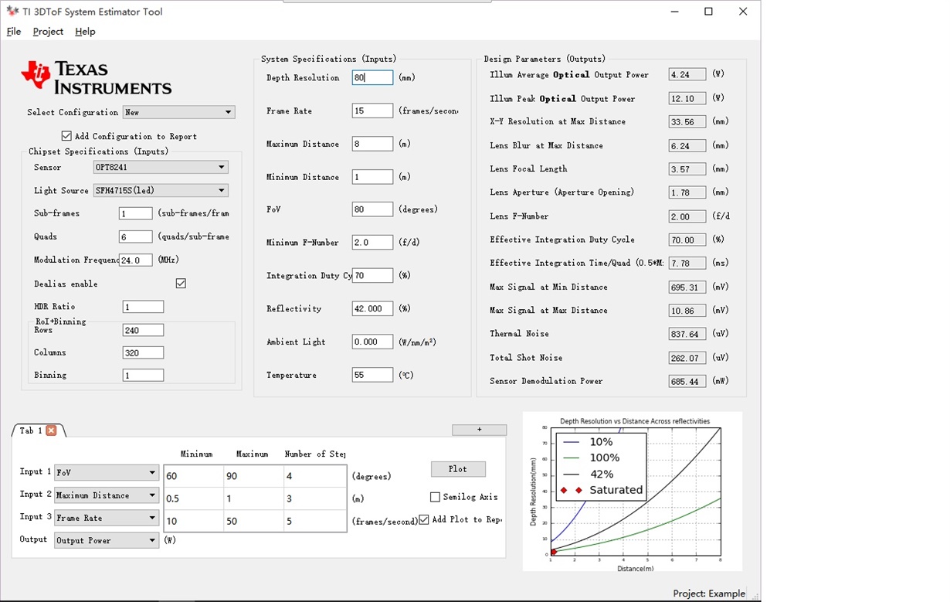Click the Minimum Distance input field
950x602 pixels.
(x=372, y=177)
